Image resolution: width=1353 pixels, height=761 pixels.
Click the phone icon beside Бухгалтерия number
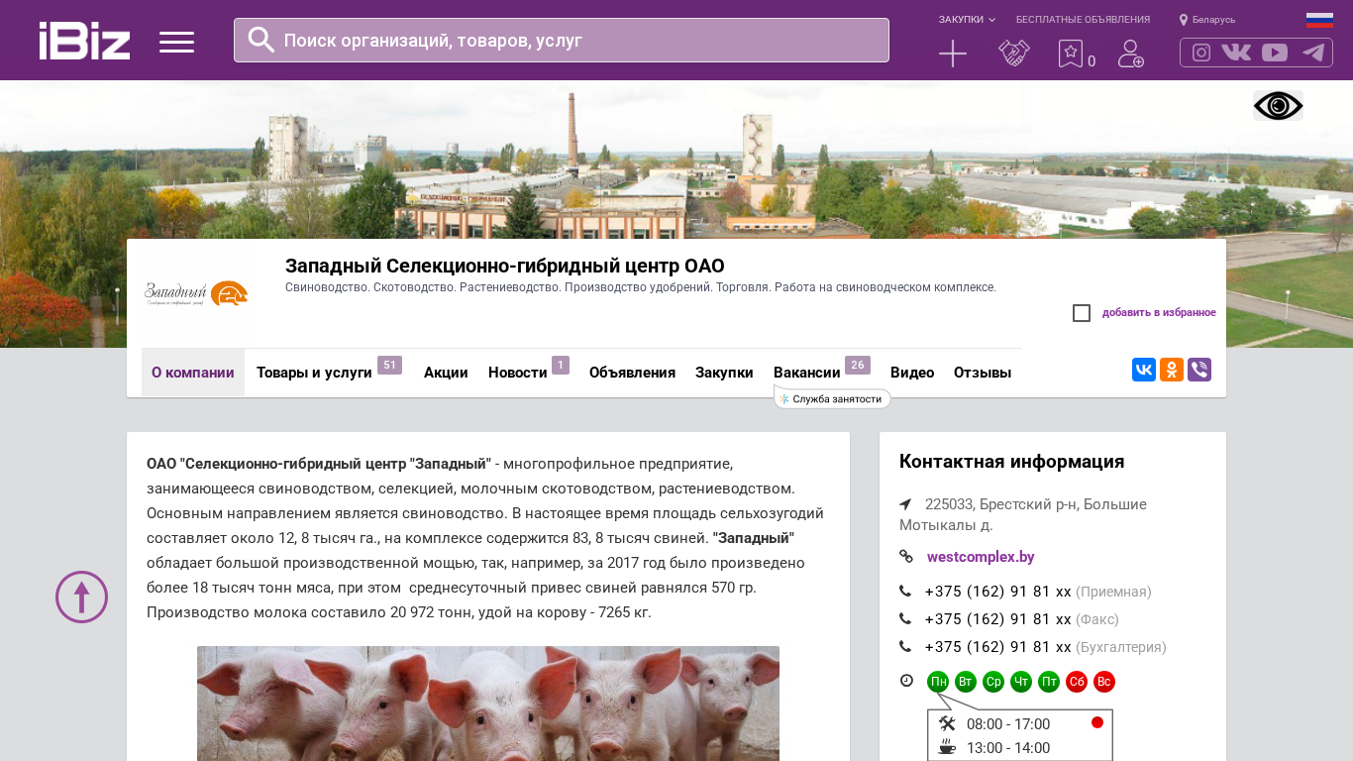(905, 647)
